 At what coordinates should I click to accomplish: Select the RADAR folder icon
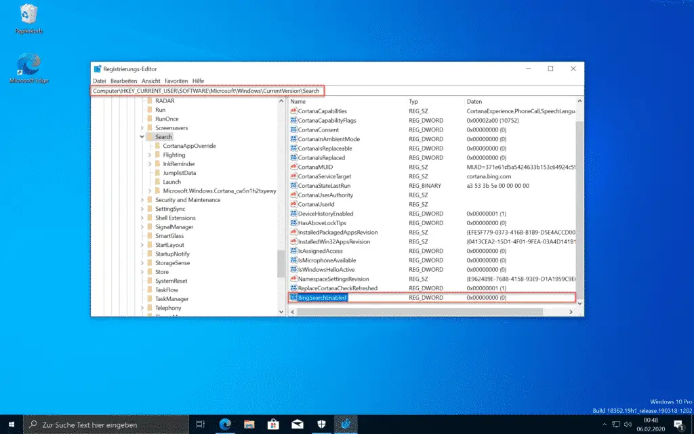pos(150,101)
